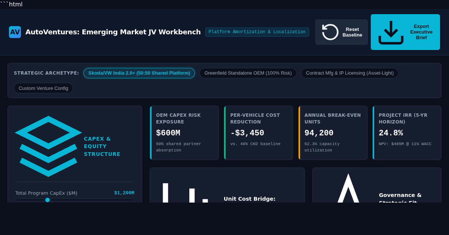The width and height of the screenshot is (449, 235).
Task: Open the Annual Break-Even Units card
Action: (x=333, y=133)
